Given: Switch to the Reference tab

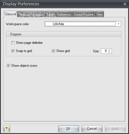Looking at the screenshot, I should click(x=64, y=14).
